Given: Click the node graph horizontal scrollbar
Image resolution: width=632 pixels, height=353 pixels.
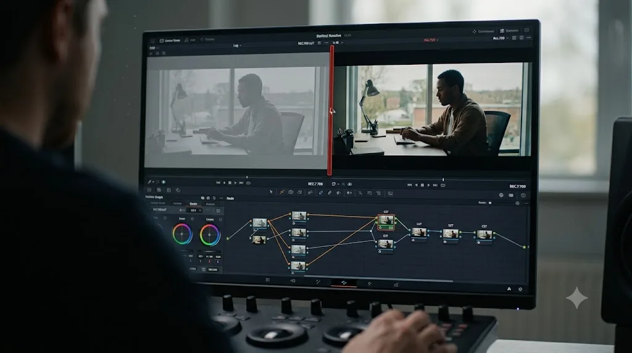Looking at the screenshot, I should [378, 279].
